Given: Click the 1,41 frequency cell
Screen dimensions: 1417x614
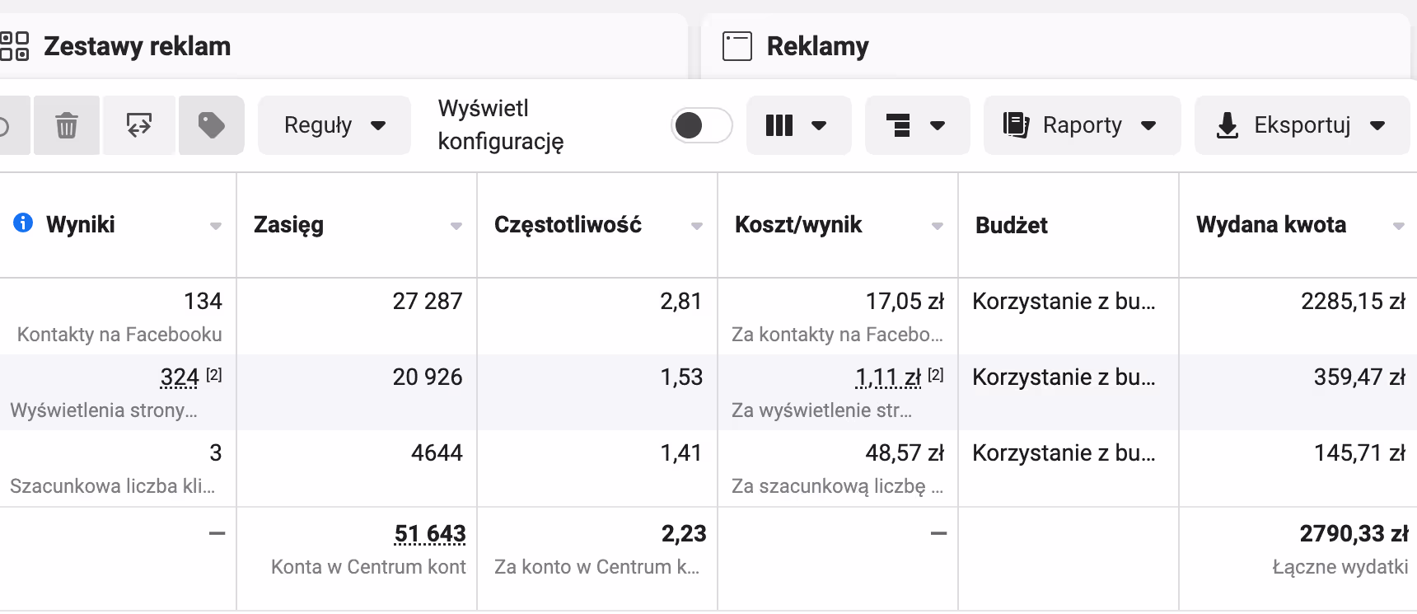Looking at the screenshot, I should tap(680, 453).
